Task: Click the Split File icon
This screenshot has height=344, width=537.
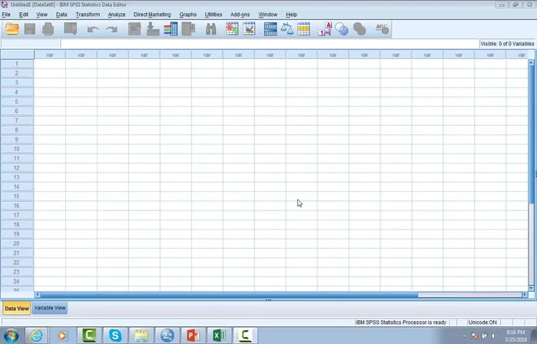Action: pos(270,29)
